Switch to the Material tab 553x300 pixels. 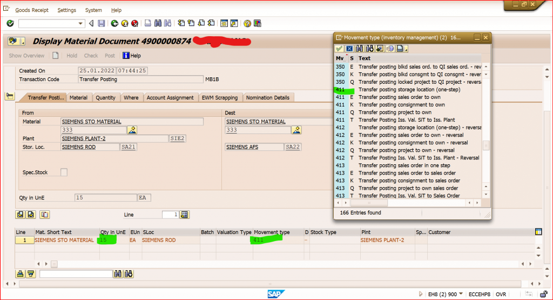[78, 97]
